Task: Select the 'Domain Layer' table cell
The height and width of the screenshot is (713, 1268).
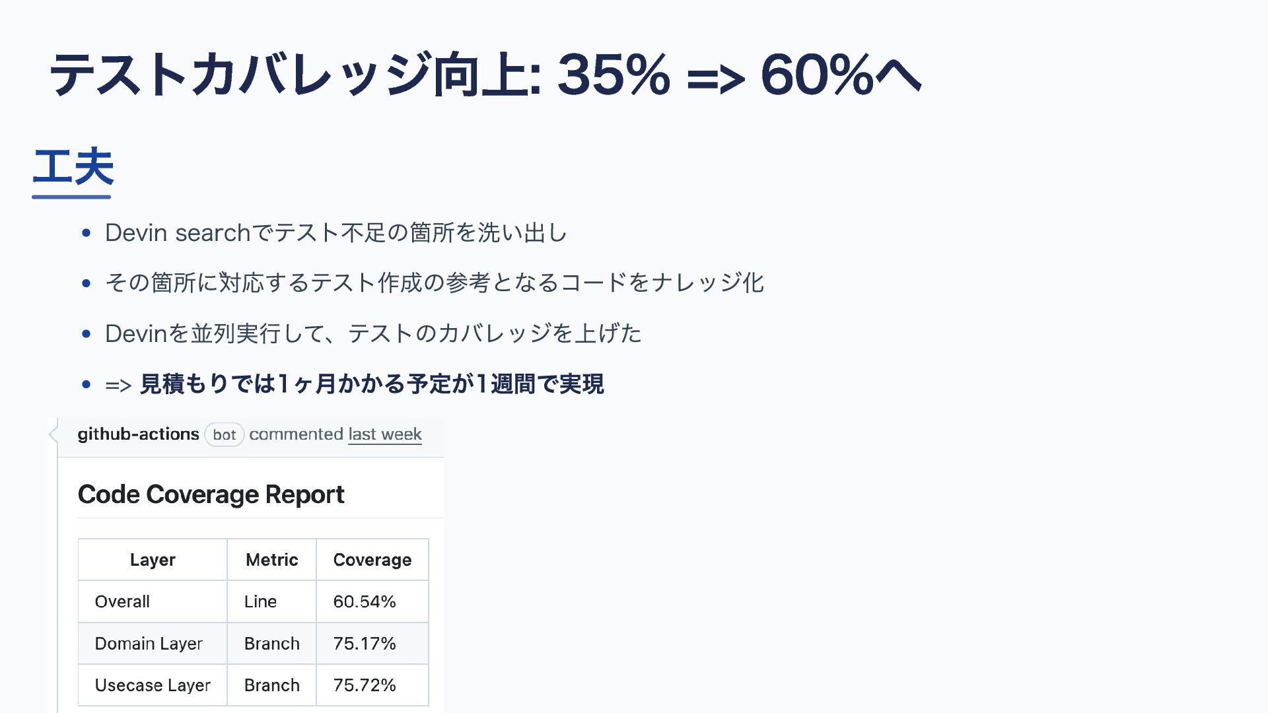Action: (153, 644)
